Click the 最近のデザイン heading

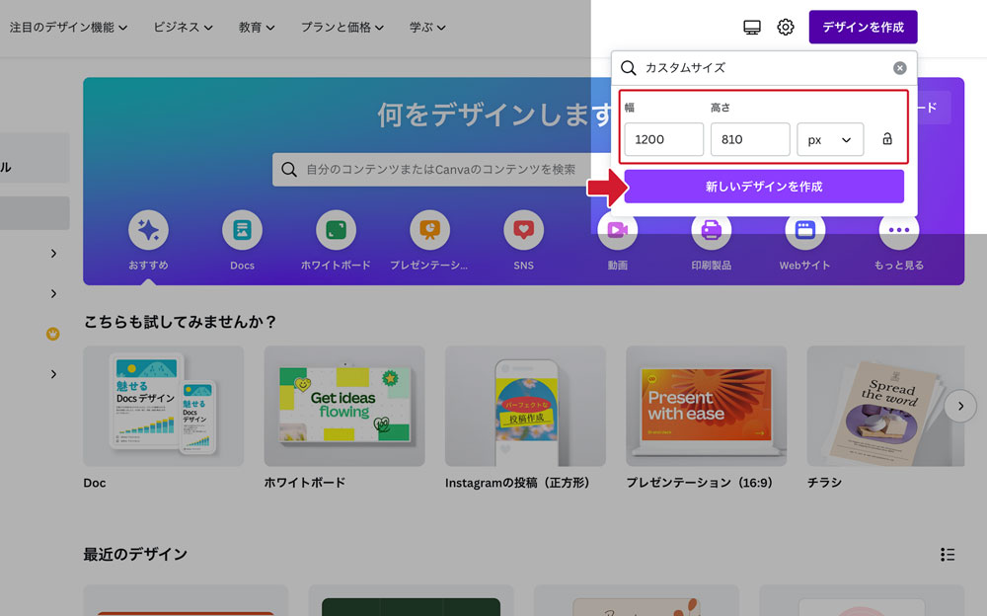(135, 554)
